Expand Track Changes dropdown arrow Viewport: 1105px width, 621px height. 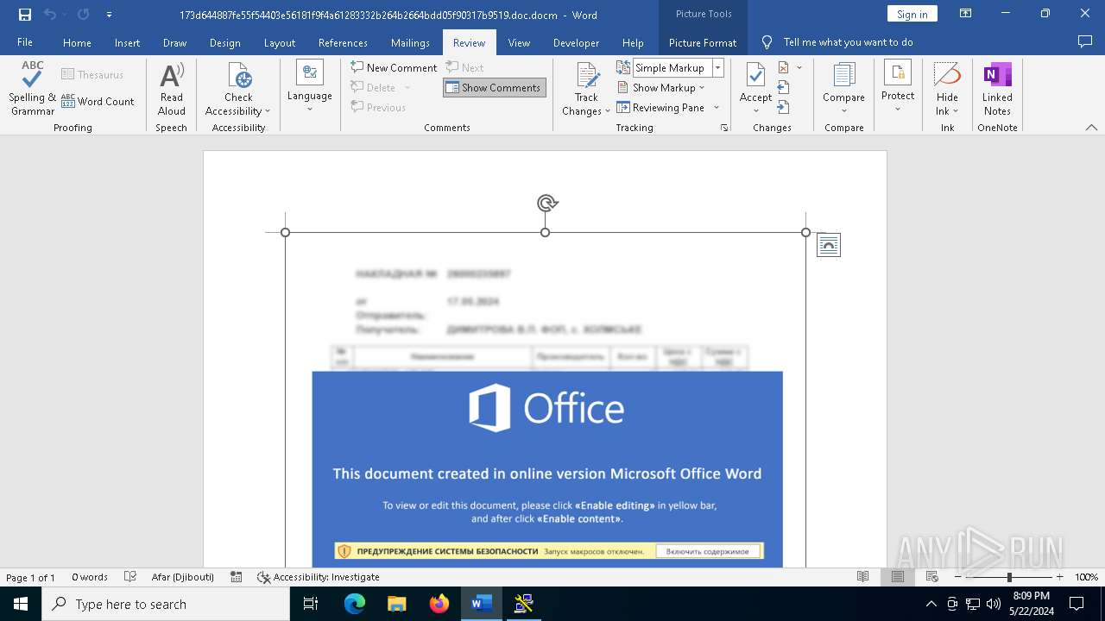(607, 111)
